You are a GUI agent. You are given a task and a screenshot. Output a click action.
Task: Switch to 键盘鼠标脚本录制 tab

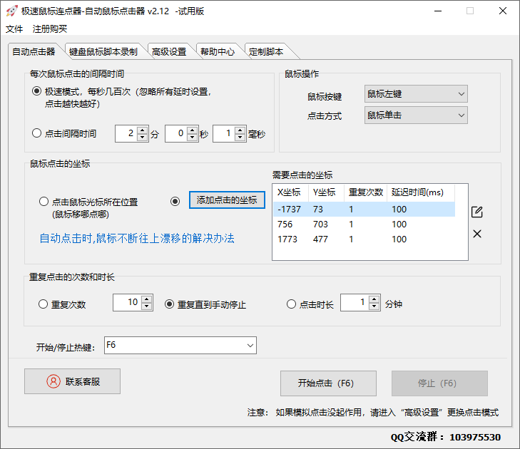click(103, 51)
